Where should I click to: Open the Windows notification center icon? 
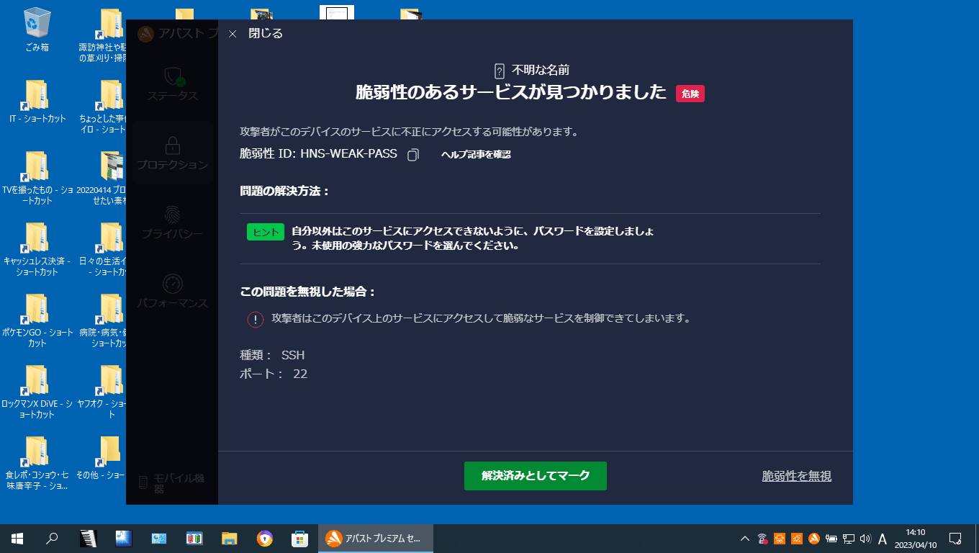[956, 538]
